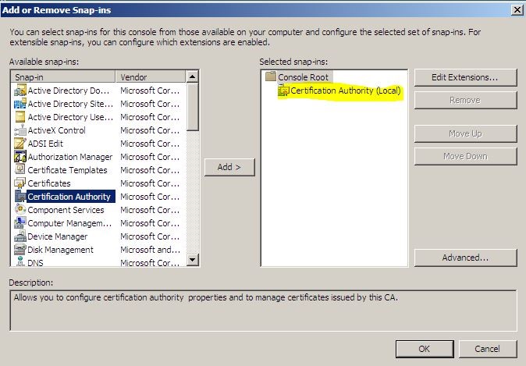
Task: Click the Description text box
Action: (x=263, y=311)
